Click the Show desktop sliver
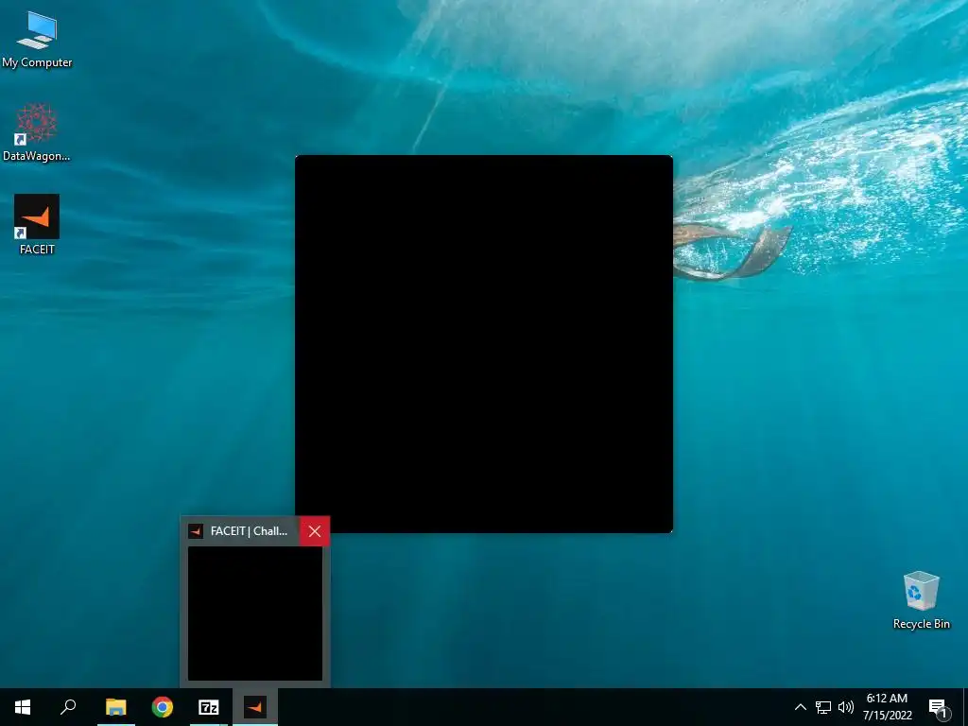Image resolution: width=968 pixels, height=726 pixels. pos(965,707)
